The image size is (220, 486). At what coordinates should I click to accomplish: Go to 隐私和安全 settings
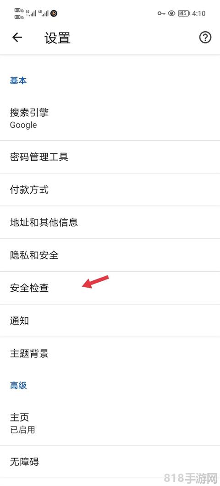pyautogui.click(x=110, y=256)
